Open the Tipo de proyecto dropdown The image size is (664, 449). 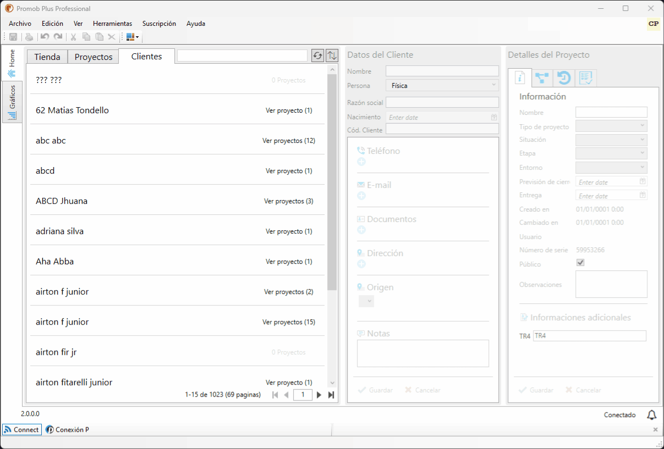pos(611,126)
